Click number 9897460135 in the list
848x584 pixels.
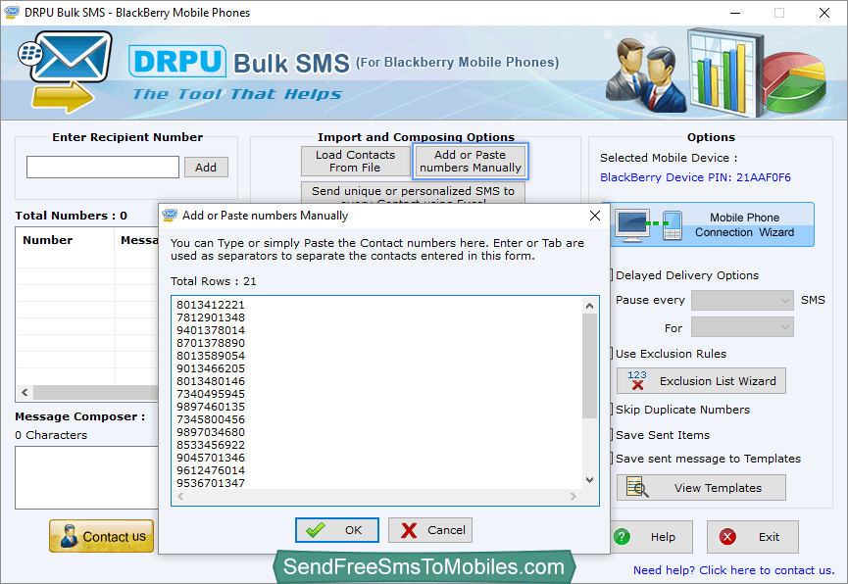pyautogui.click(x=211, y=407)
